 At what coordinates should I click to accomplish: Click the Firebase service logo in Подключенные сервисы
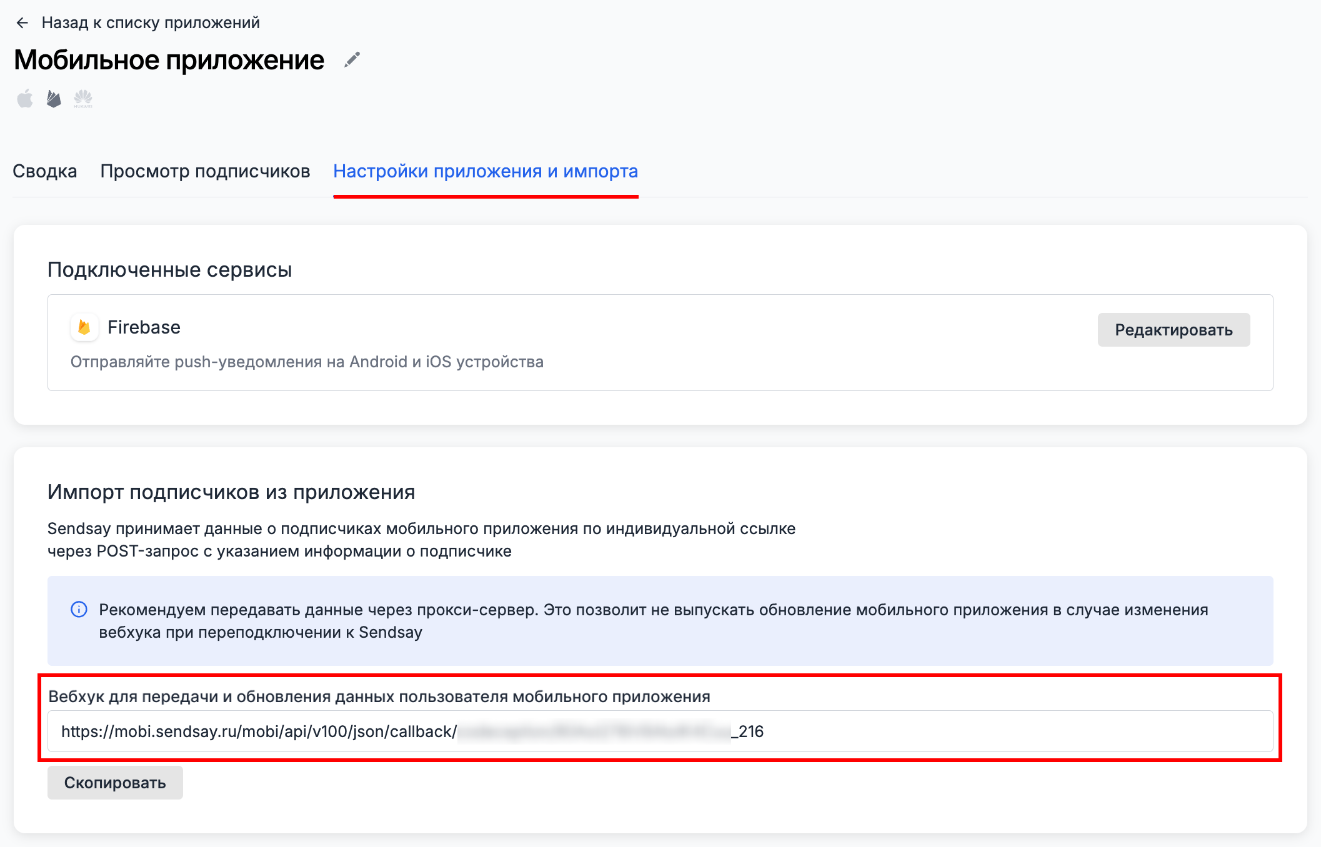click(x=86, y=327)
